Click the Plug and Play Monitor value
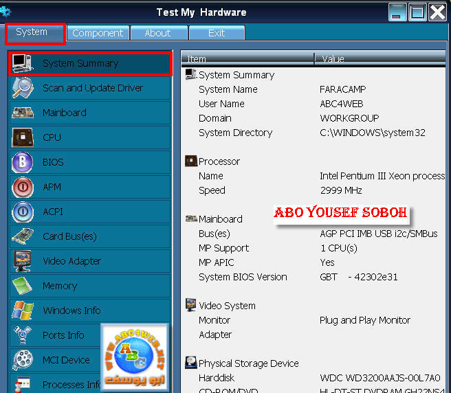This screenshot has width=451, height=393. coord(365,320)
